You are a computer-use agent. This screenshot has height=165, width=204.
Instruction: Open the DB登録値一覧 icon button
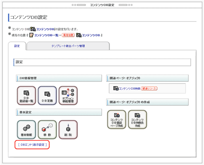[26, 95]
